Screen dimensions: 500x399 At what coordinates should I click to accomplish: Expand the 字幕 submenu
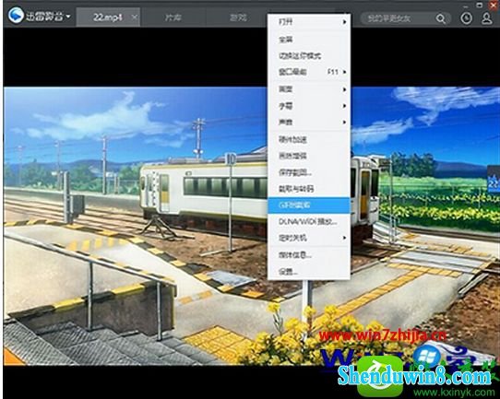pos(309,106)
